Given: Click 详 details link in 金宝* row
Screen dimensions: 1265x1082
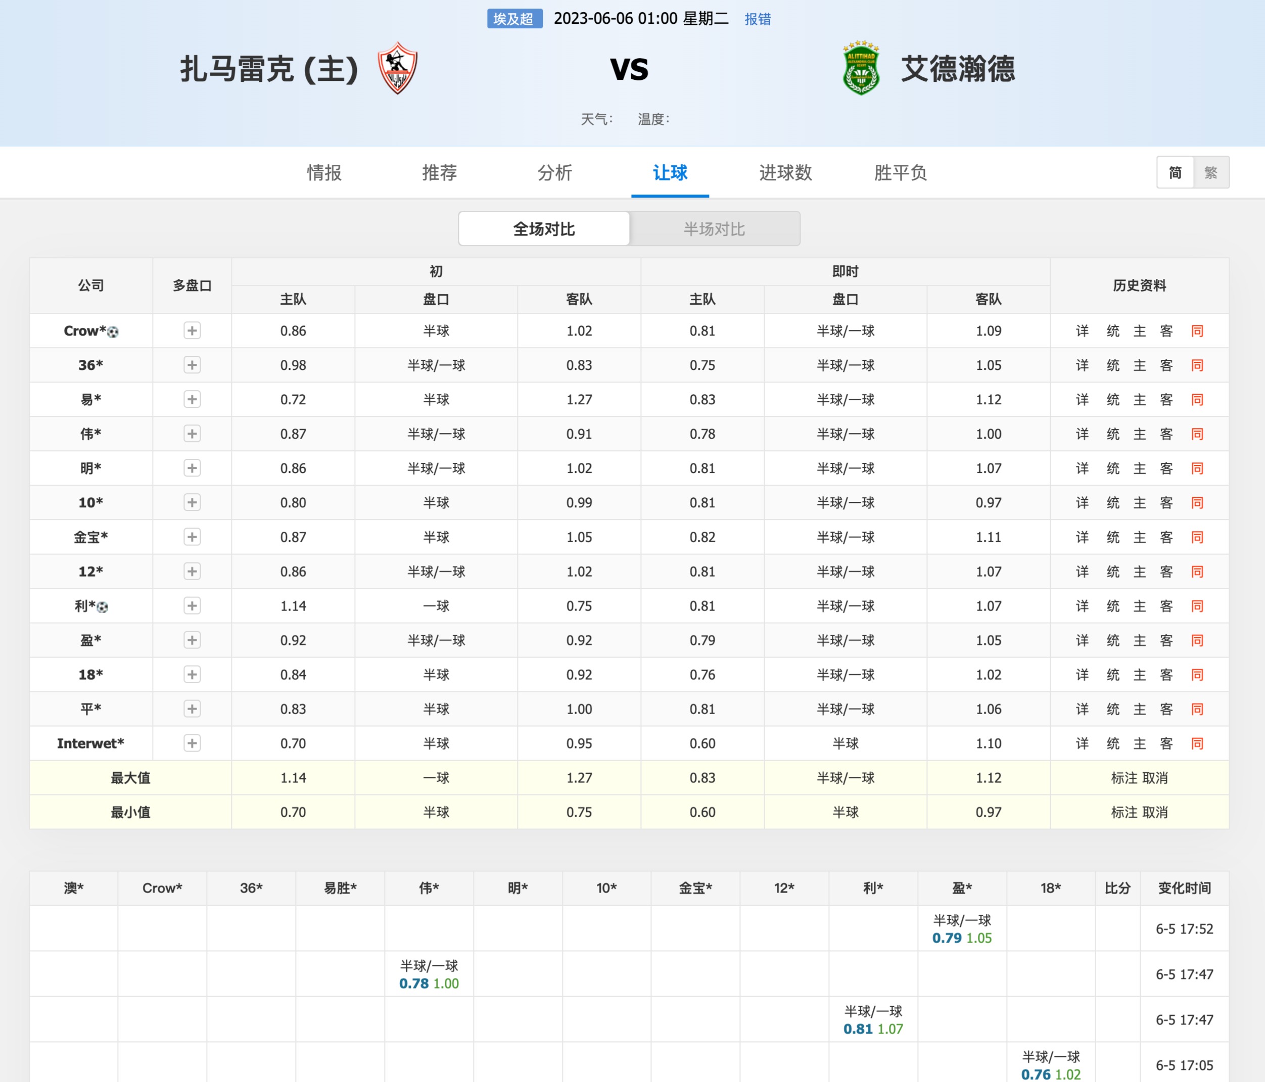Looking at the screenshot, I should coord(1083,537).
